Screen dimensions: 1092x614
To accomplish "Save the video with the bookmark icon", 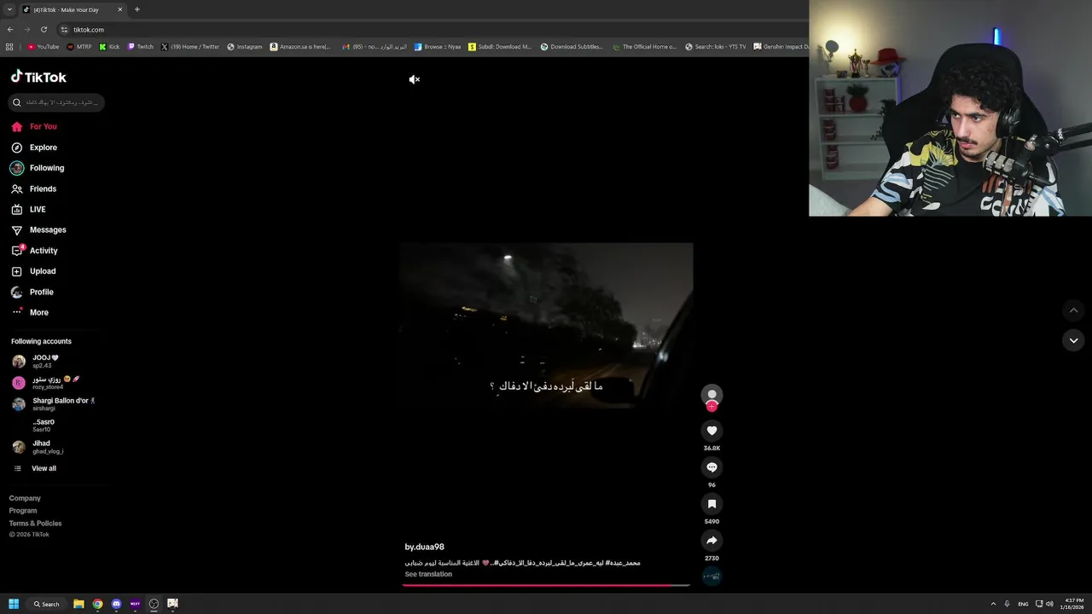I will click(x=712, y=504).
